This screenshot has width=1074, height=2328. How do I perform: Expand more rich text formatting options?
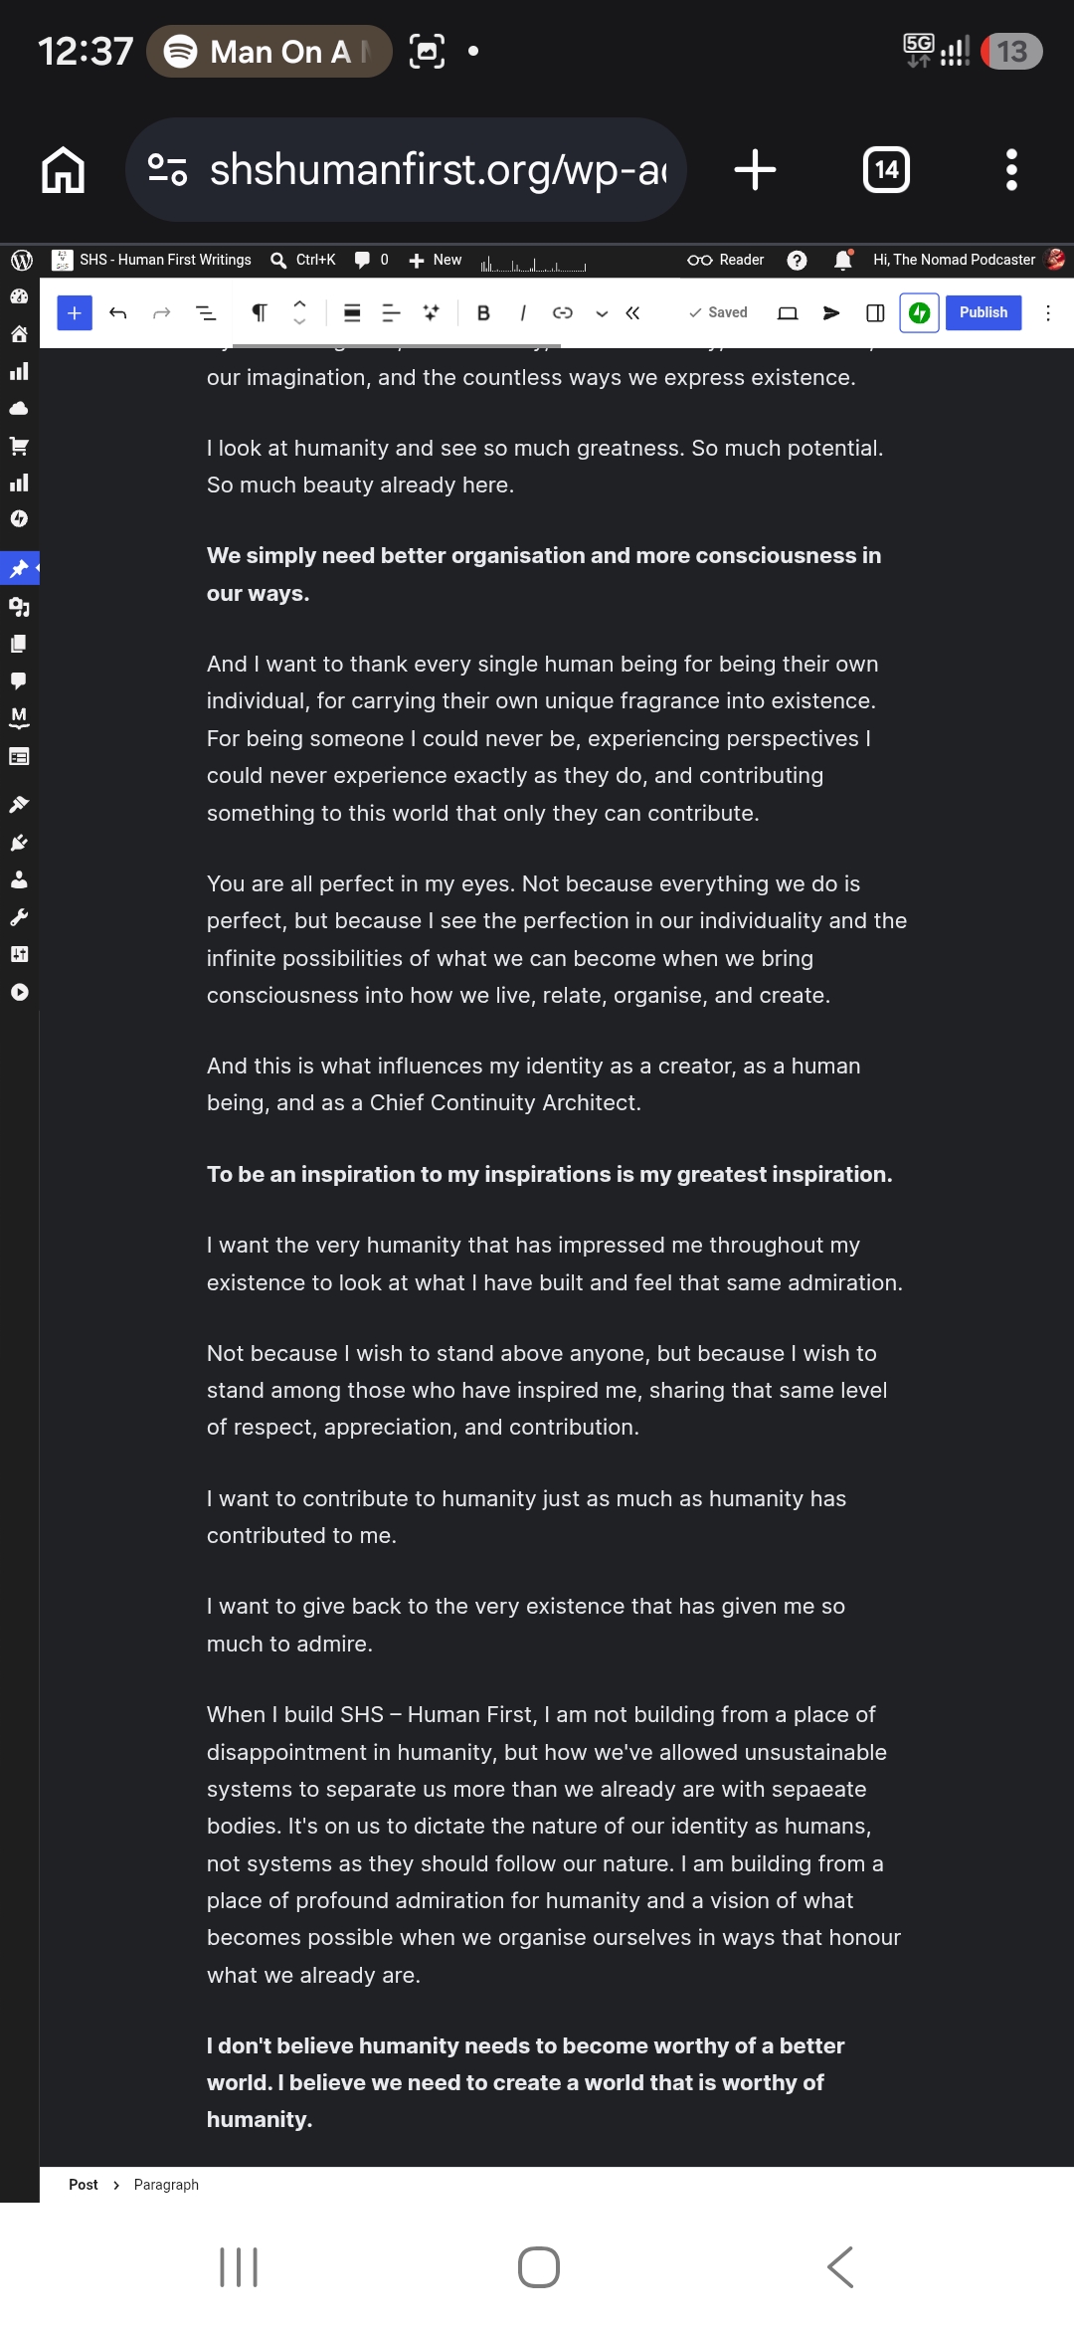[602, 312]
